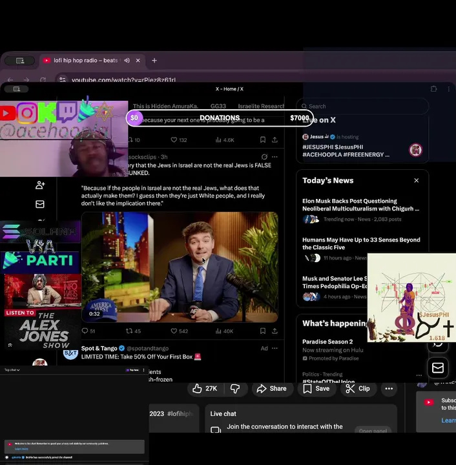
Task: Like the post with 132 likes
Action: pyautogui.click(x=179, y=139)
